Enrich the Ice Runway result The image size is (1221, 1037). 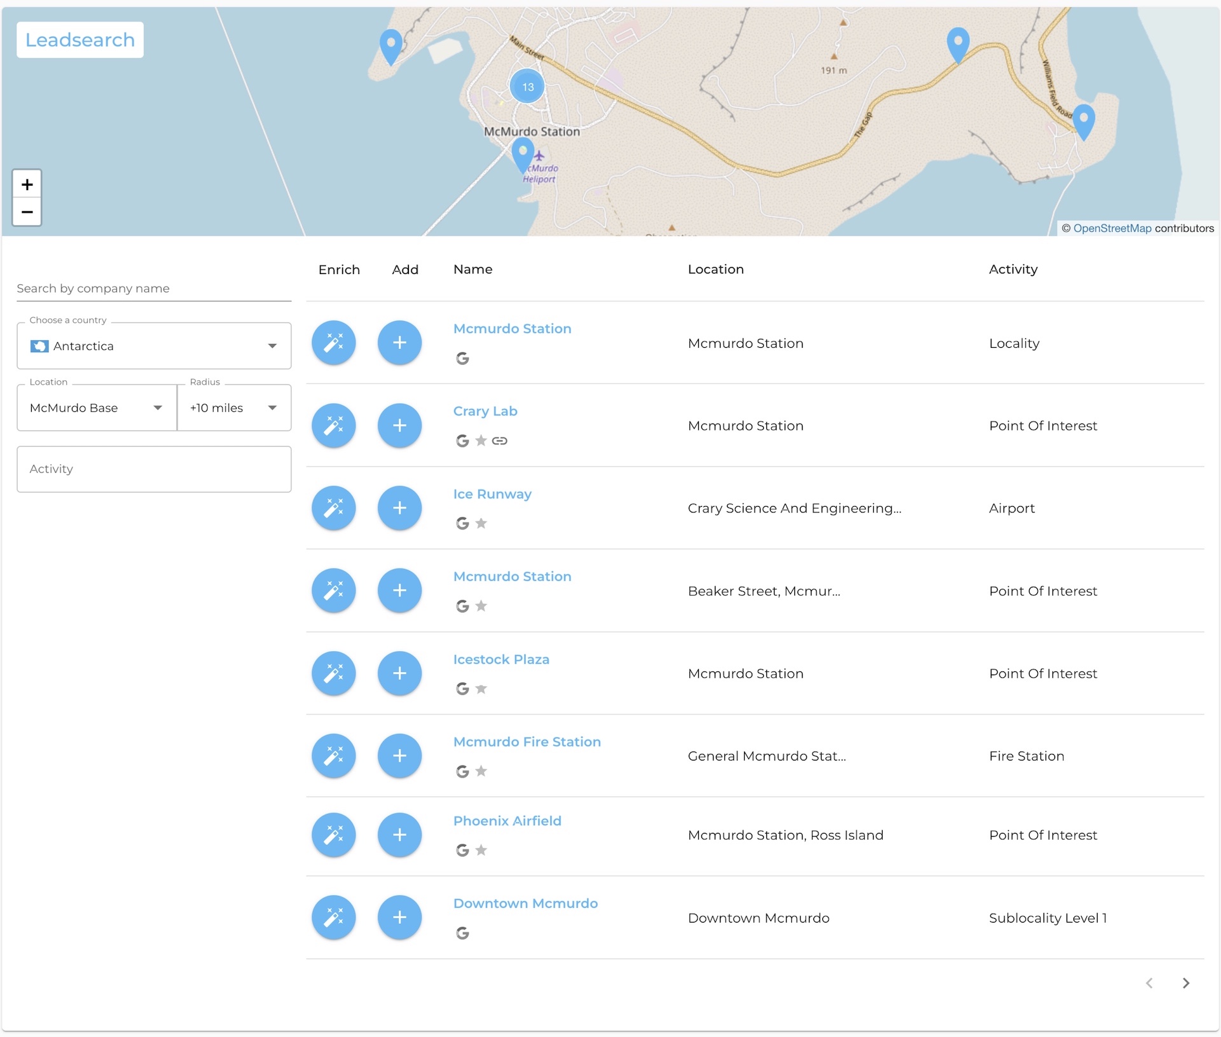(333, 508)
